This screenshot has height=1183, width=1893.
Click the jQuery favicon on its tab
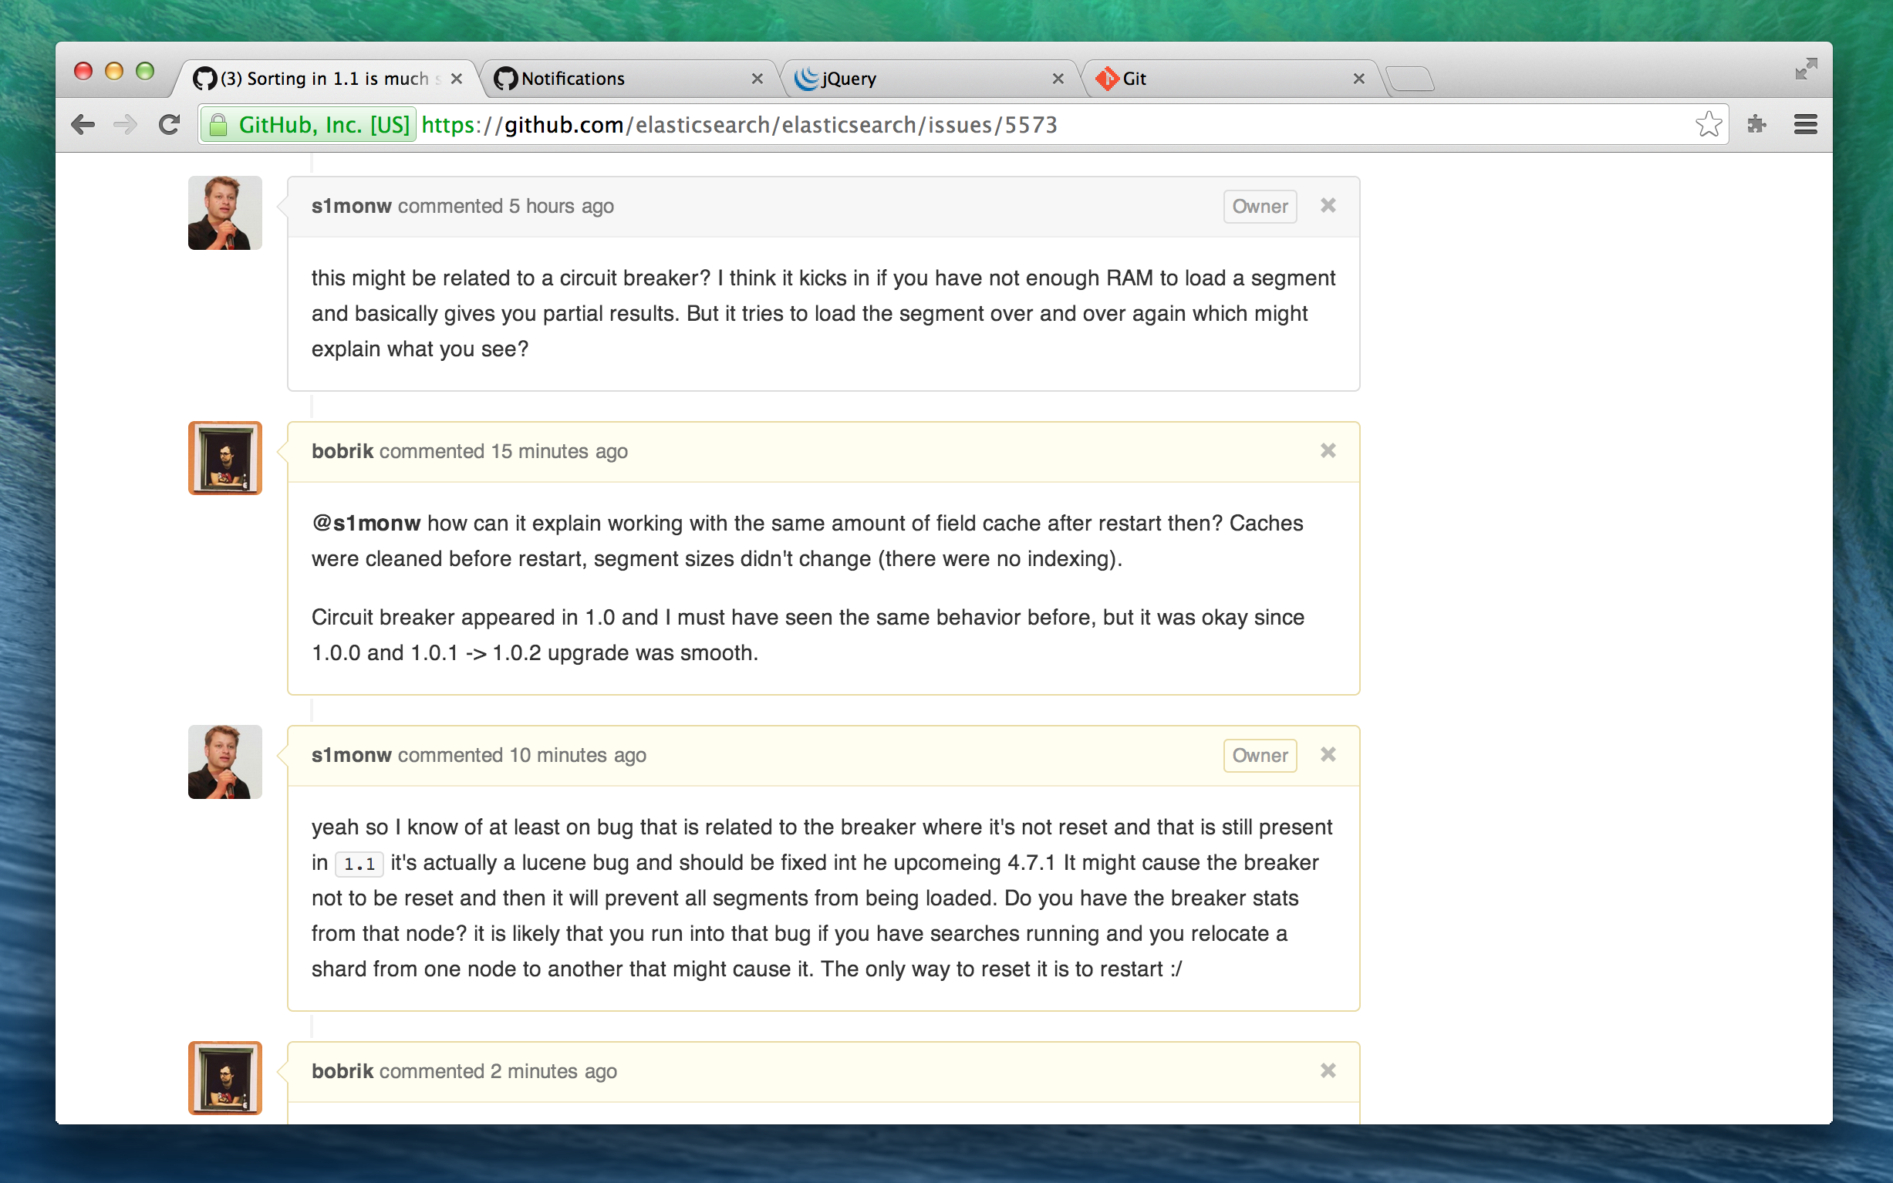[806, 78]
